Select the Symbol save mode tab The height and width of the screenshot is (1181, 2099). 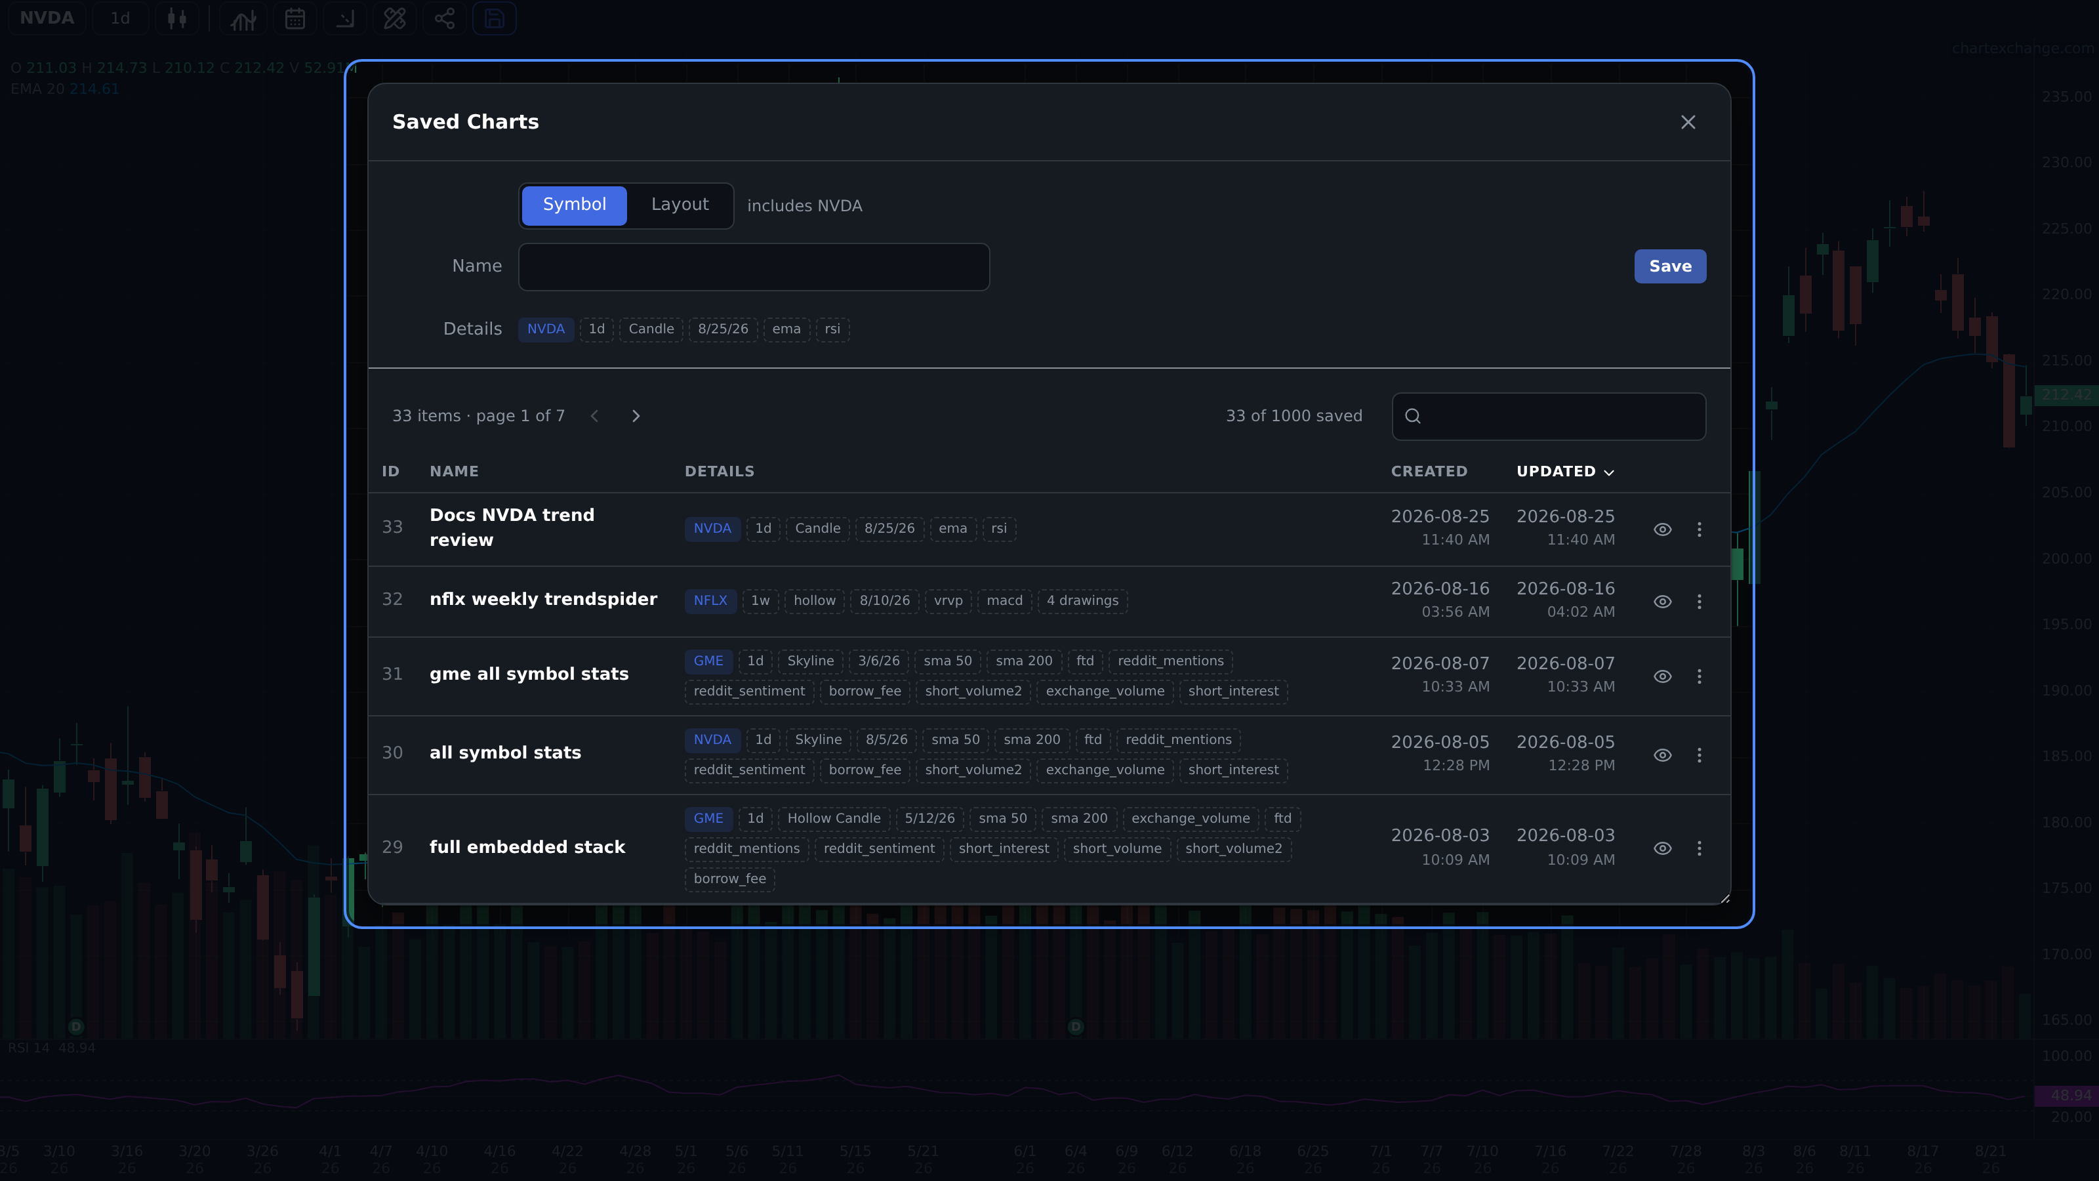tap(575, 205)
